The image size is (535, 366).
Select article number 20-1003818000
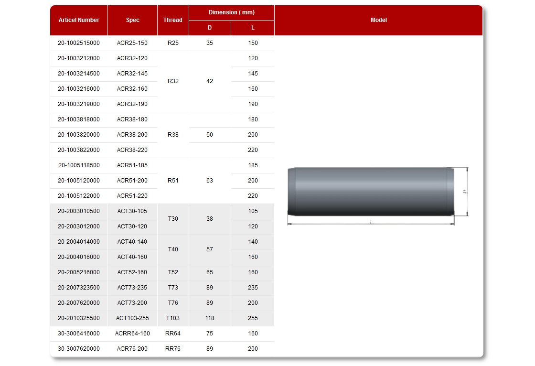click(79, 119)
